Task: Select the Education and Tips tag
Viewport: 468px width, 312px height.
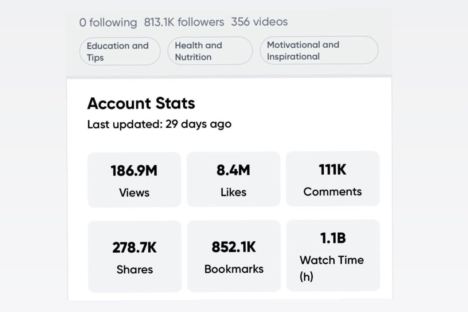Action: (x=120, y=51)
